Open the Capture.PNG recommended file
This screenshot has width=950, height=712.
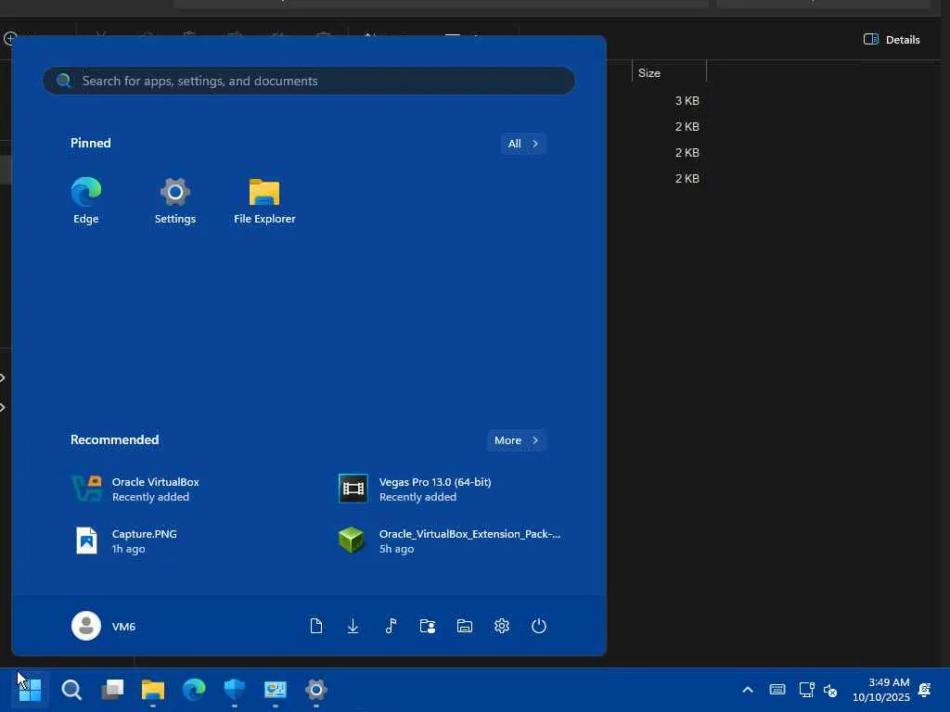coord(125,540)
